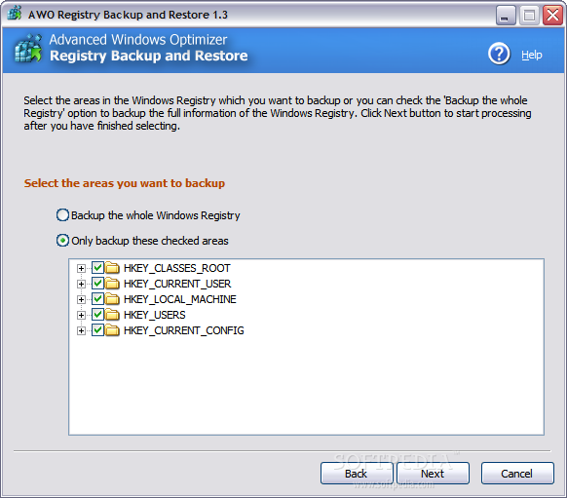Select Only backup these checked areas radio

click(62, 240)
